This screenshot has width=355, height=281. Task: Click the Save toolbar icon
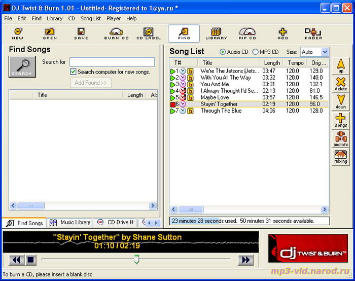81,33
